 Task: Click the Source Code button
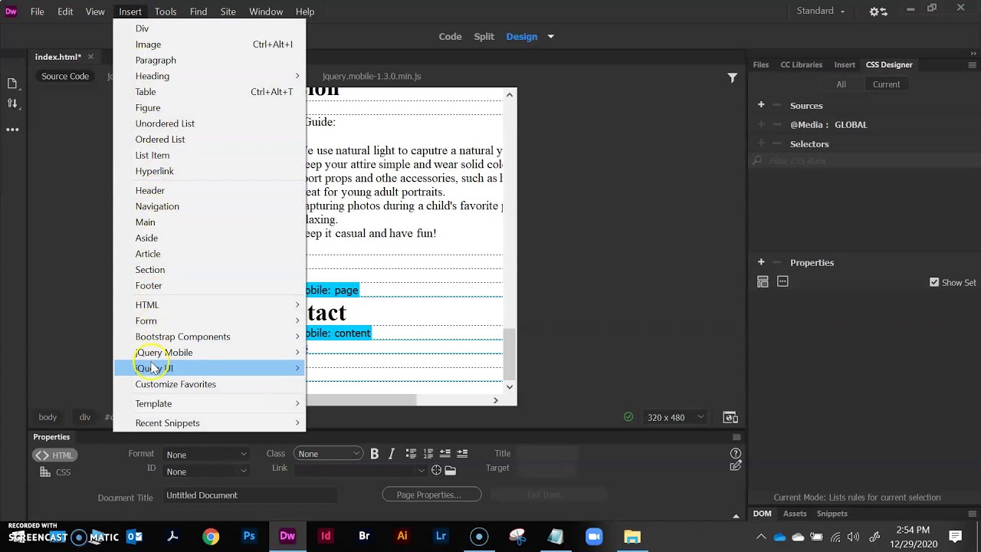(x=65, y=77)
